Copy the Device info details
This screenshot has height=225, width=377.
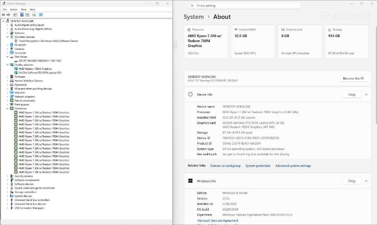click(352, 94)
